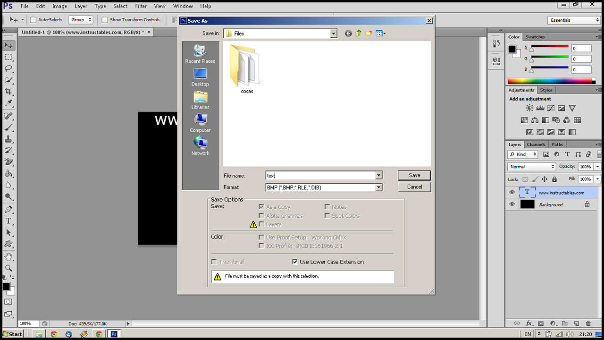Screen dimensions: 604x340
Task: Click the Save button
Action: pos(414,175)
